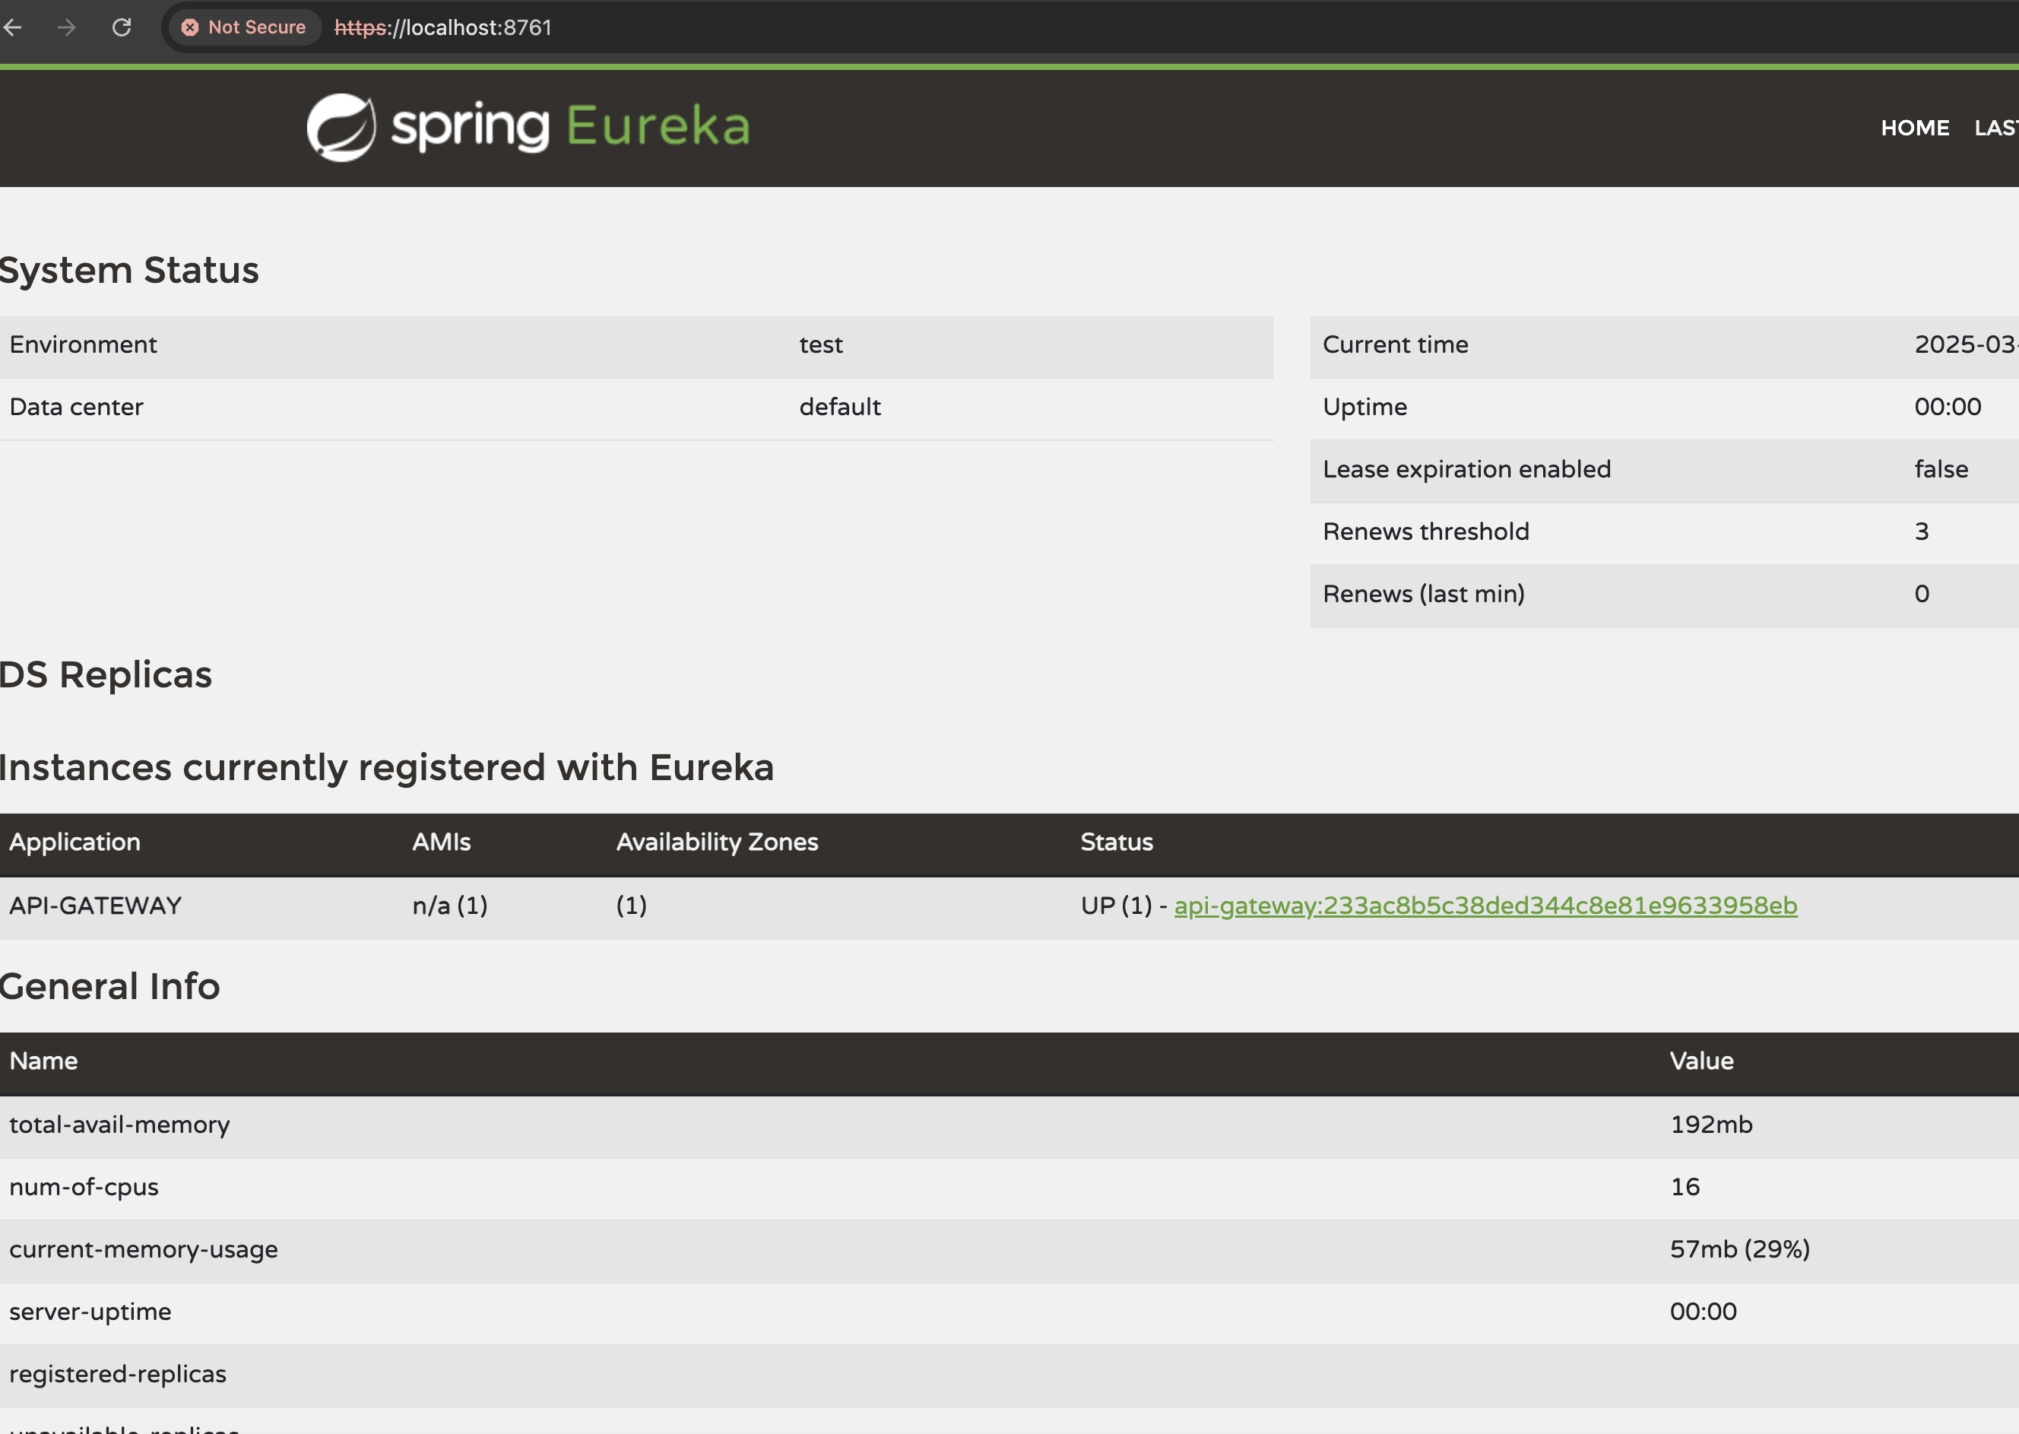The image size is (2019, 1434).
Task: Reload the Eureka dashboard page
Action: (x=122, y=27)
